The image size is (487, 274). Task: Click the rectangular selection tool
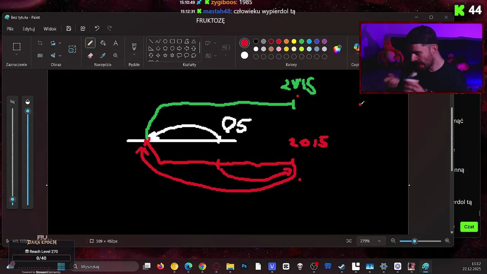[x=17, y=47]
